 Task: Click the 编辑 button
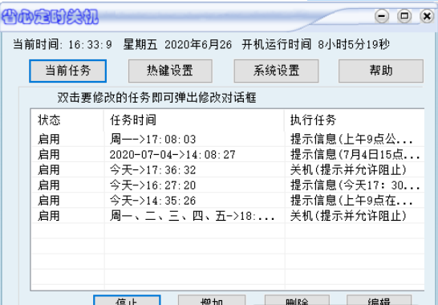pyautogui.click(x=379, y=300)
